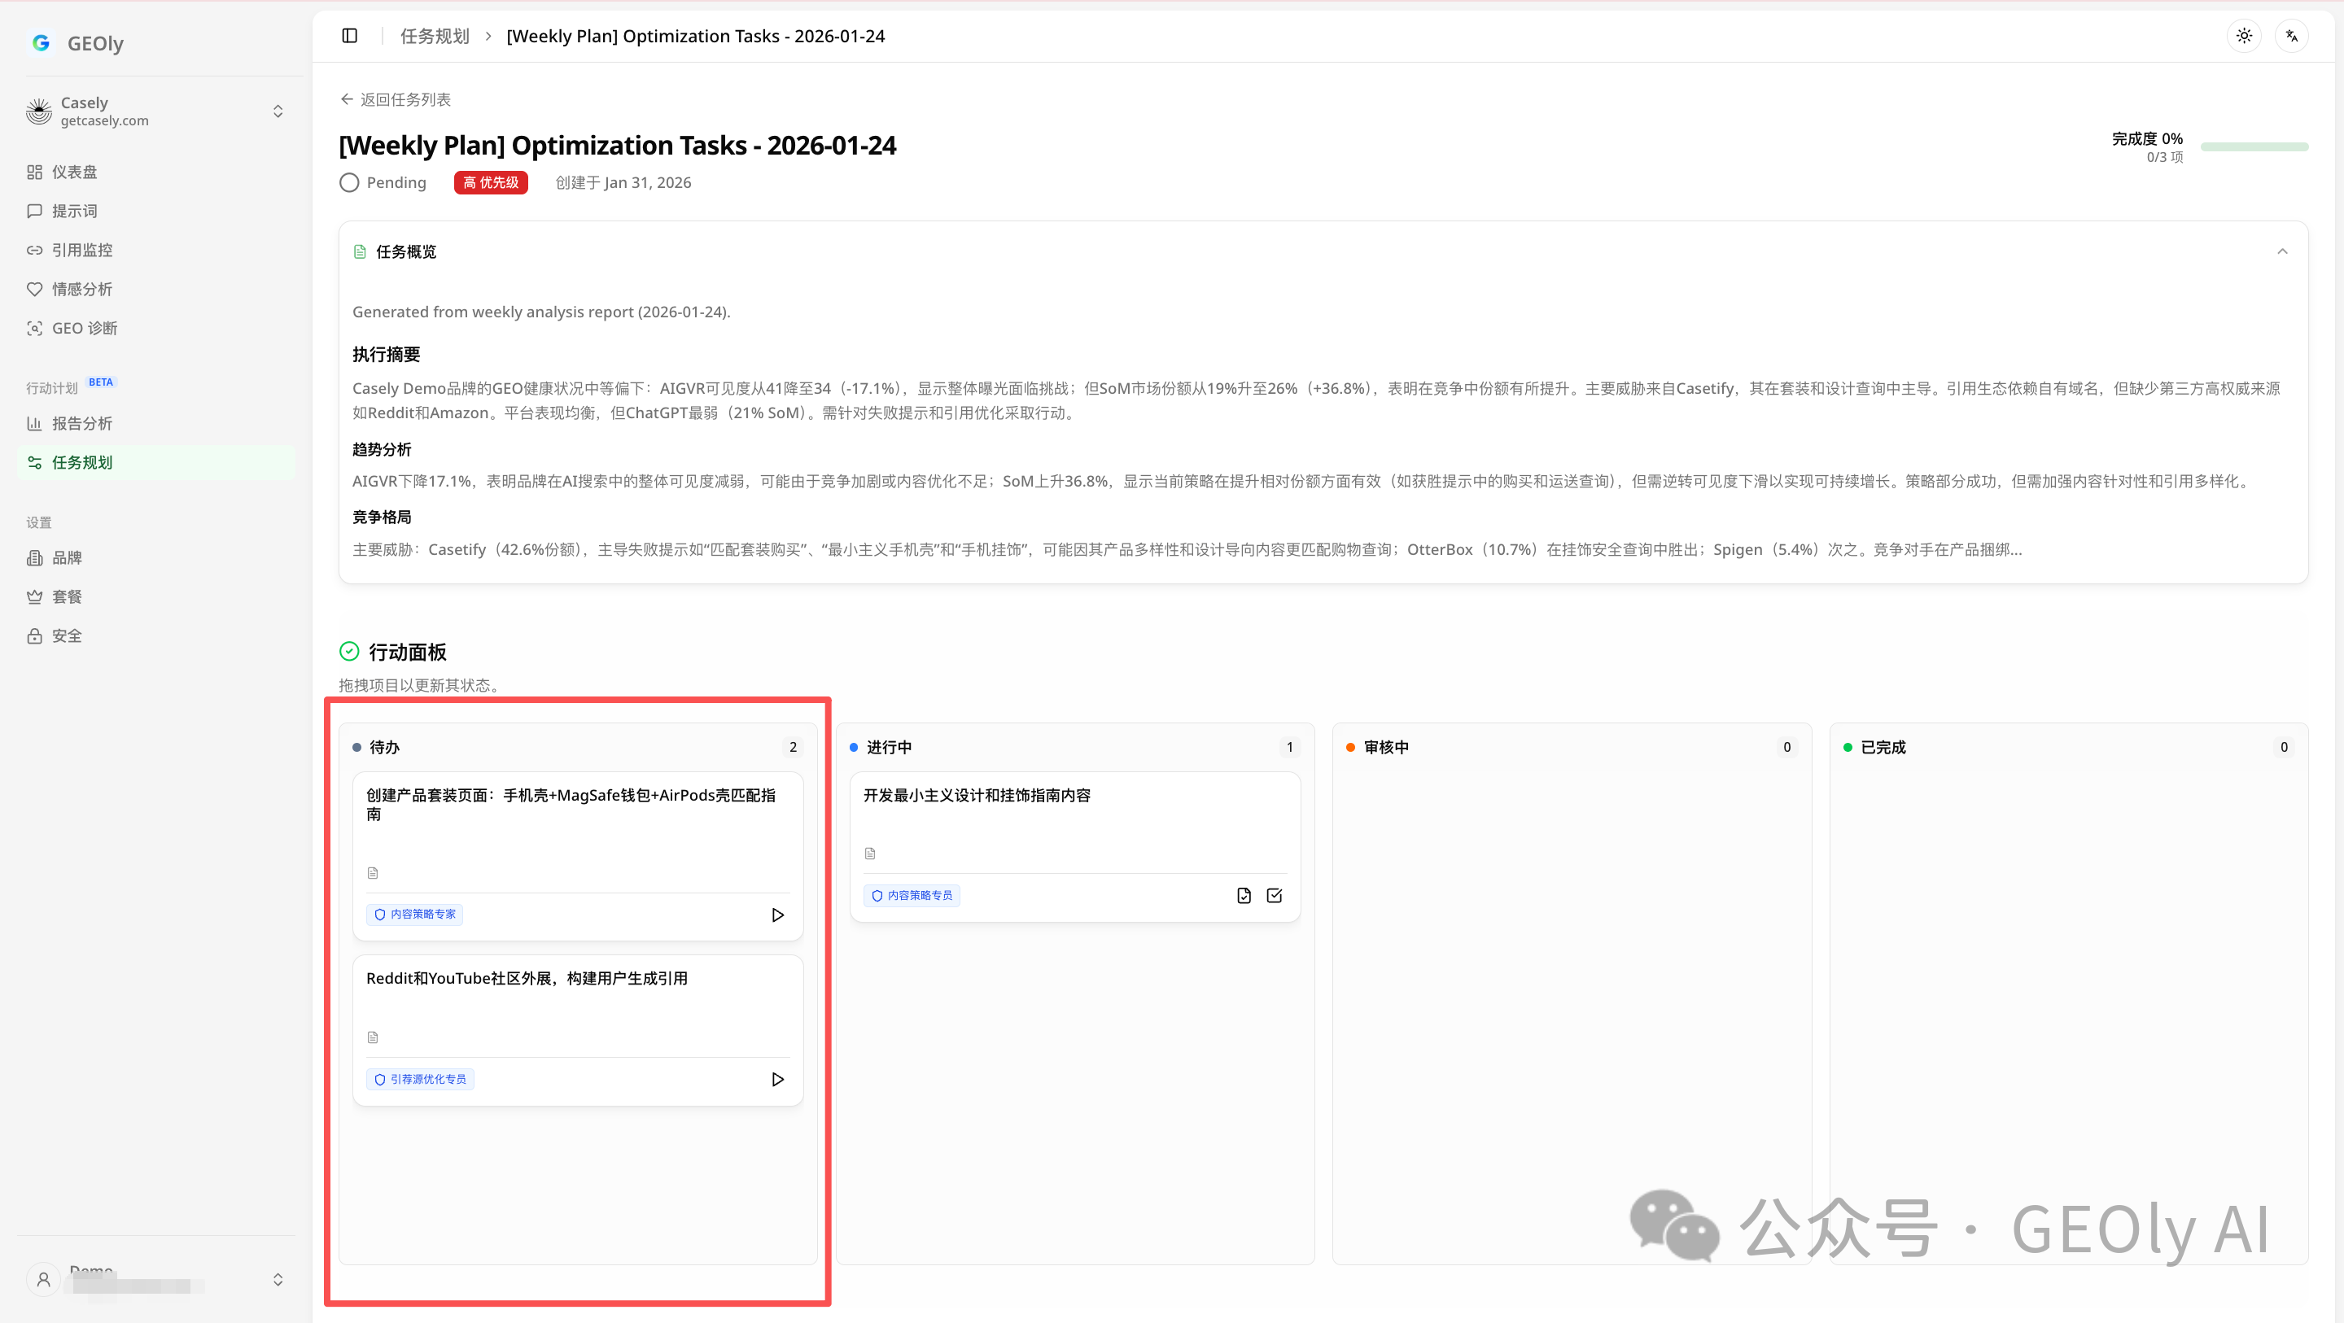Click the 引荐源优化专员 tag
This screenshot has height=1323, width=2344.
tap(421, 1079)
